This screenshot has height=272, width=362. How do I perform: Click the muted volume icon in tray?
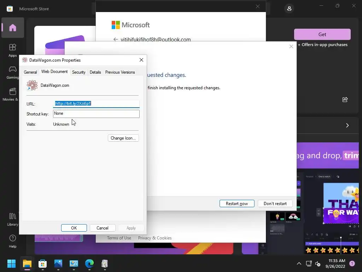tap(318, 263)
